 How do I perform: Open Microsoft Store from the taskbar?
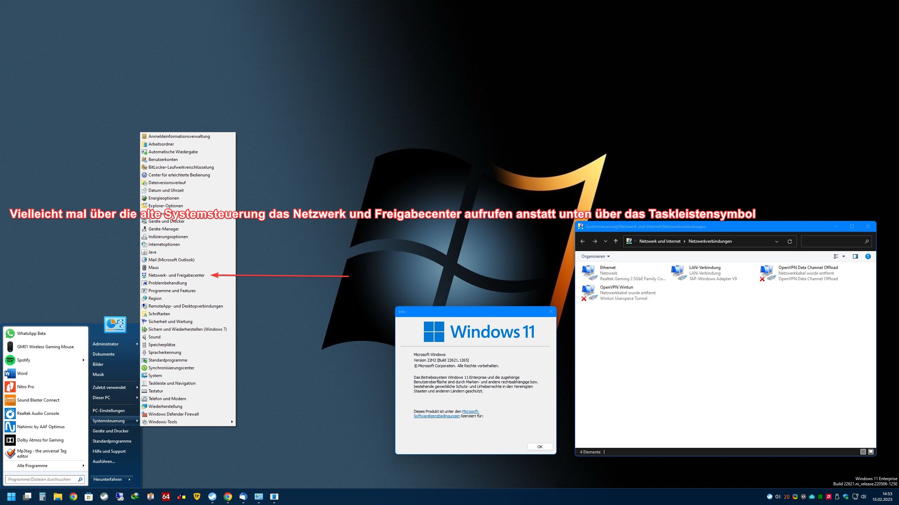(89, 497)
